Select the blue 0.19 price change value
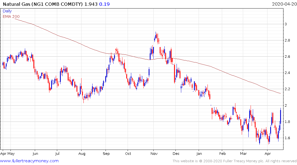 [103, 5]
